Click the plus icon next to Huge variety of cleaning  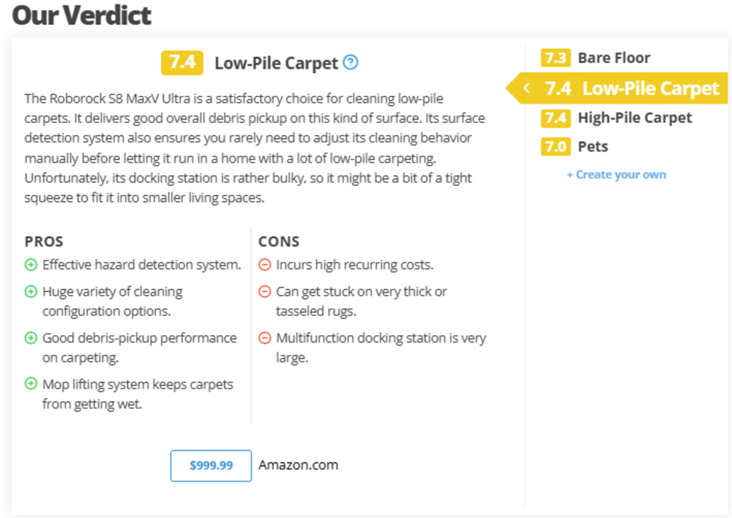tap(31, 291)
